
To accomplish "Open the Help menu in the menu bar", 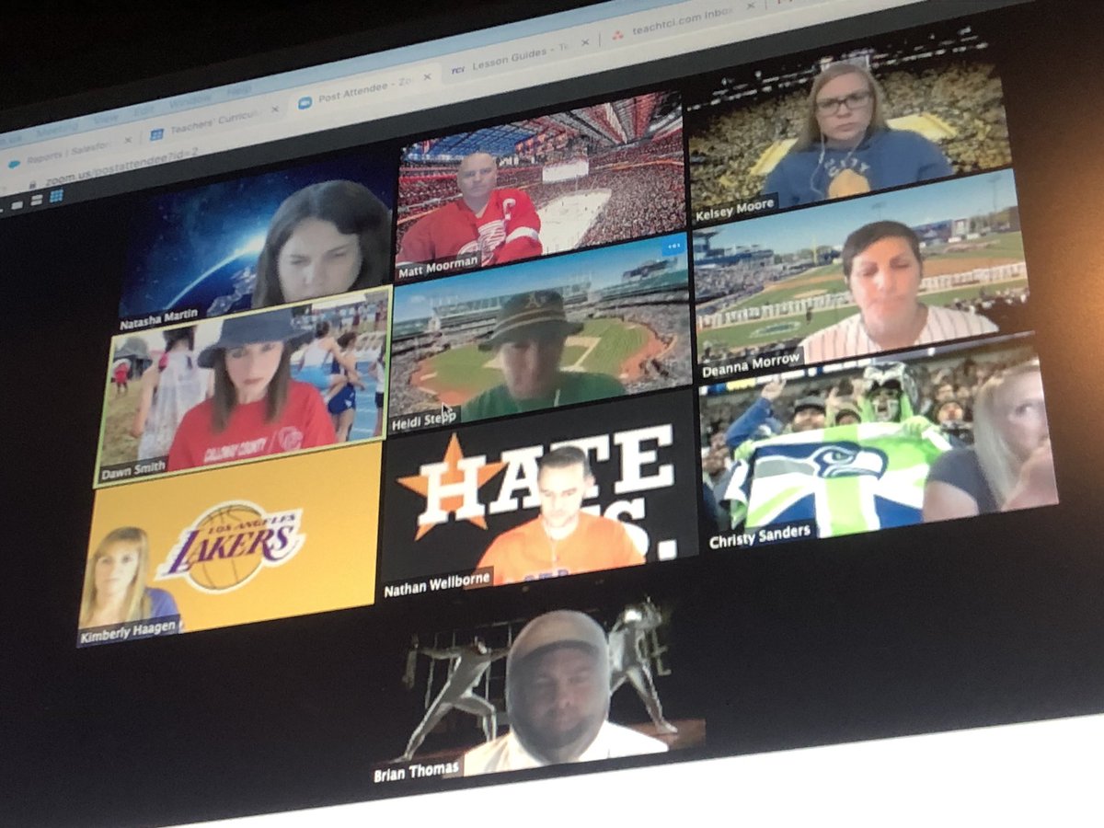I will coord(237,91).
